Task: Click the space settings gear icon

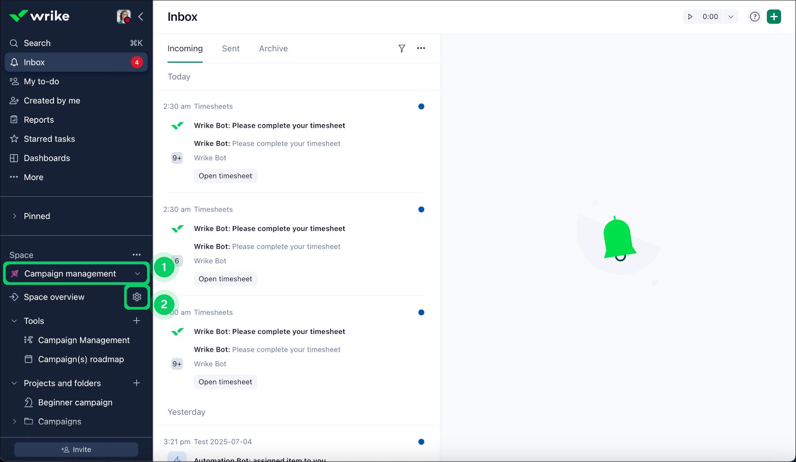Action: (x=137, y=297)
